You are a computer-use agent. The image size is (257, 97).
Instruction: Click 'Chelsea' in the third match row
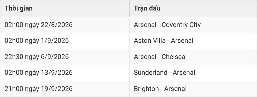click(x=173, y=57)
